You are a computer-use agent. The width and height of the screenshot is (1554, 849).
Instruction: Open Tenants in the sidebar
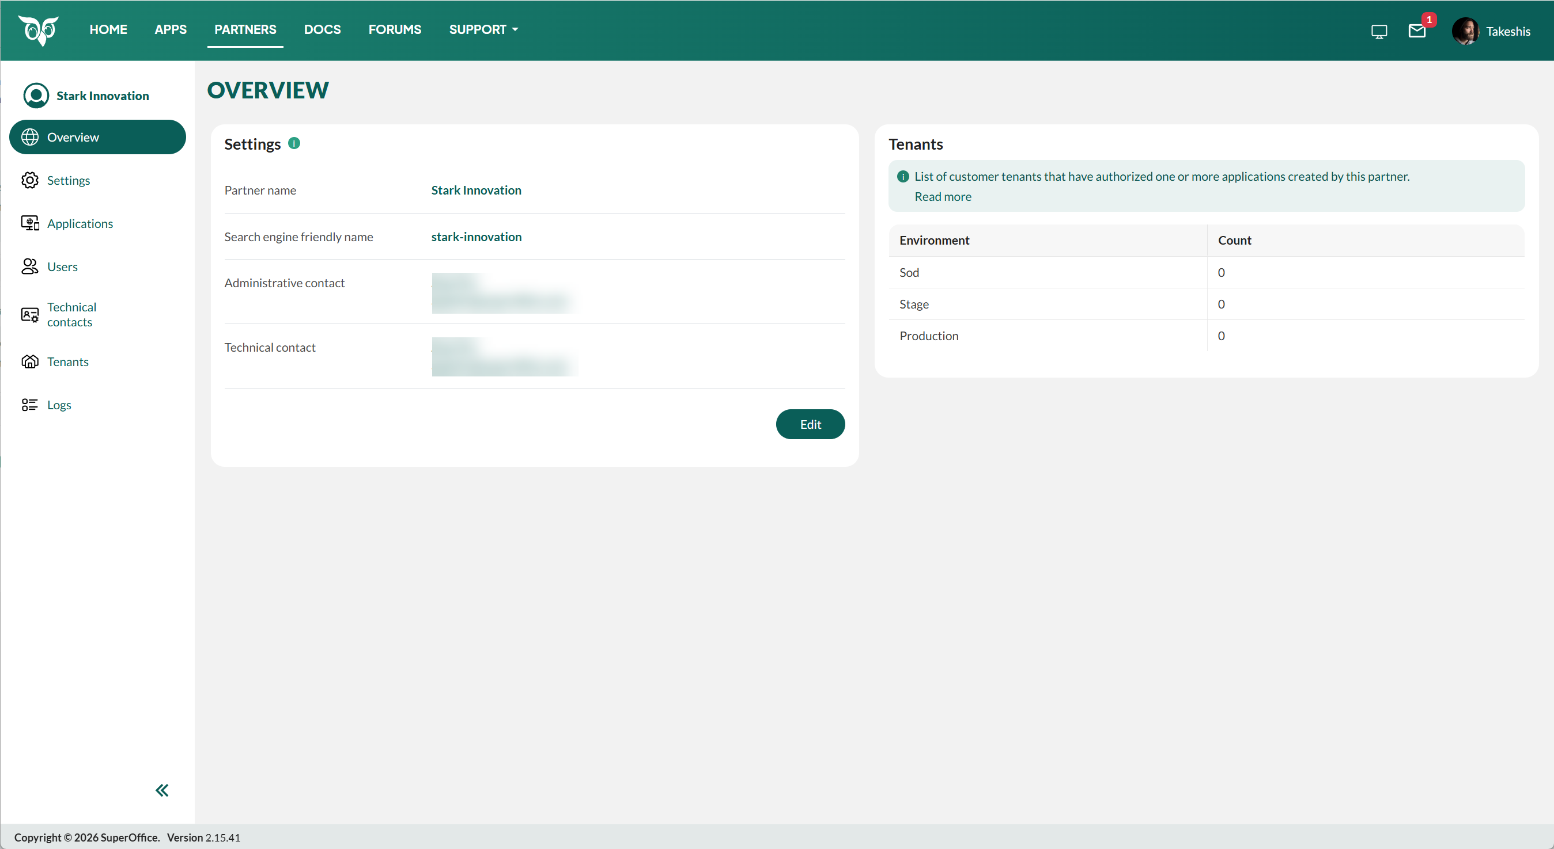click(x=98, y=361)
